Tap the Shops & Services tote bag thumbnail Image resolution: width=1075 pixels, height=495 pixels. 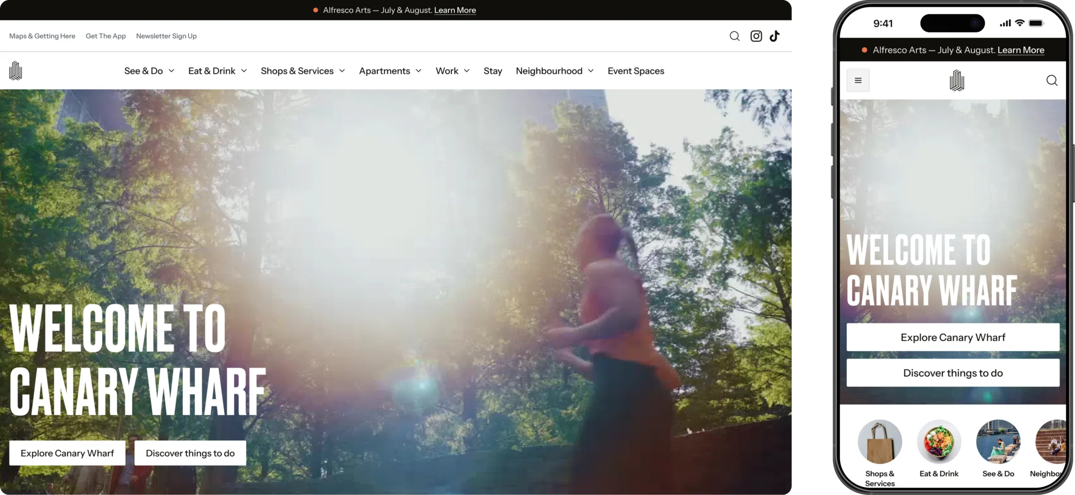pos(880,442)
